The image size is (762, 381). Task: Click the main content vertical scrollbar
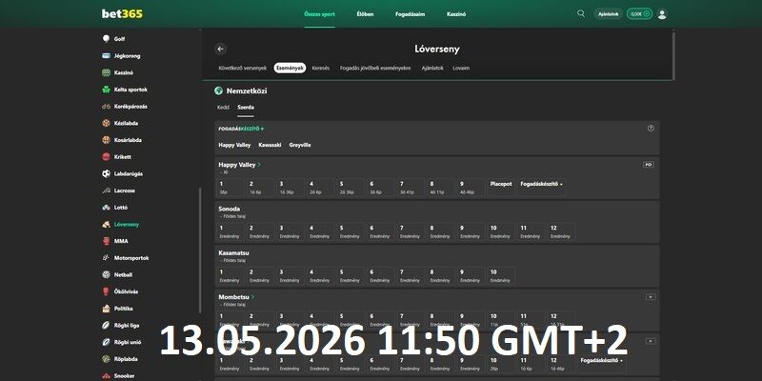(673, 56)
